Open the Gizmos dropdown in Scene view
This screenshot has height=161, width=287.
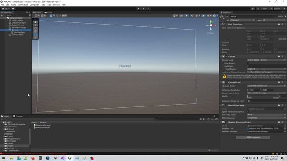(215, 16)
